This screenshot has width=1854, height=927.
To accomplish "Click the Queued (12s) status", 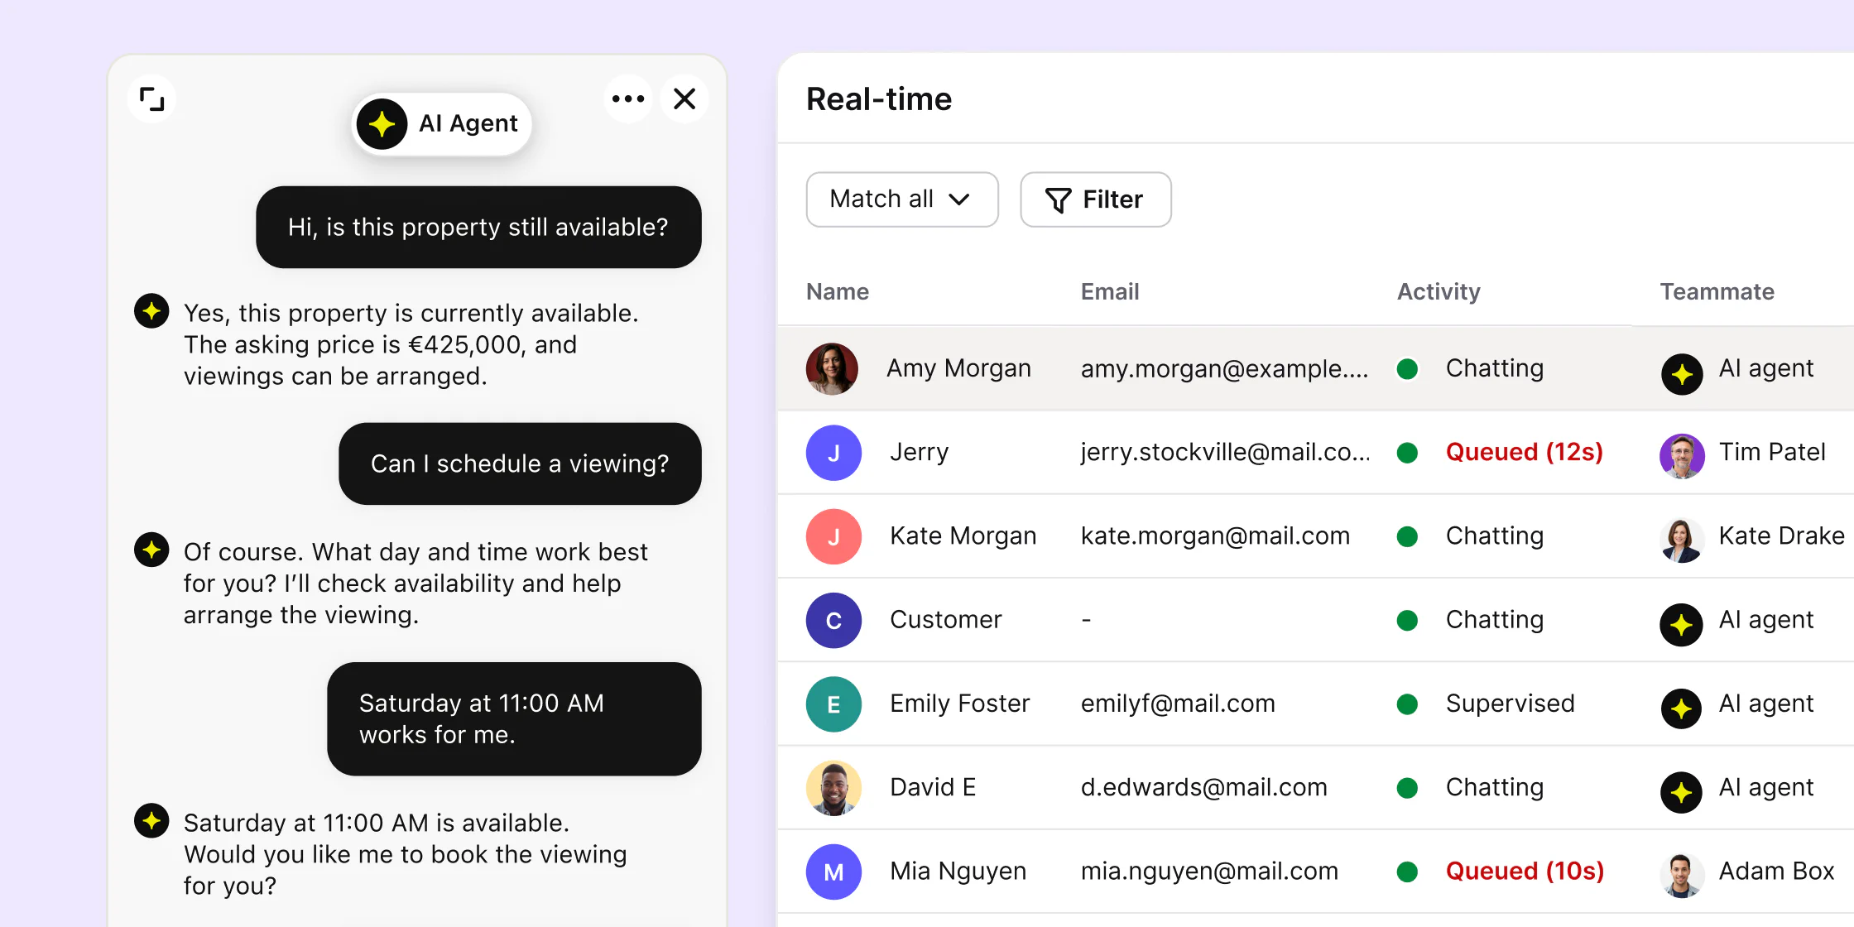I will coord(1525,452).
